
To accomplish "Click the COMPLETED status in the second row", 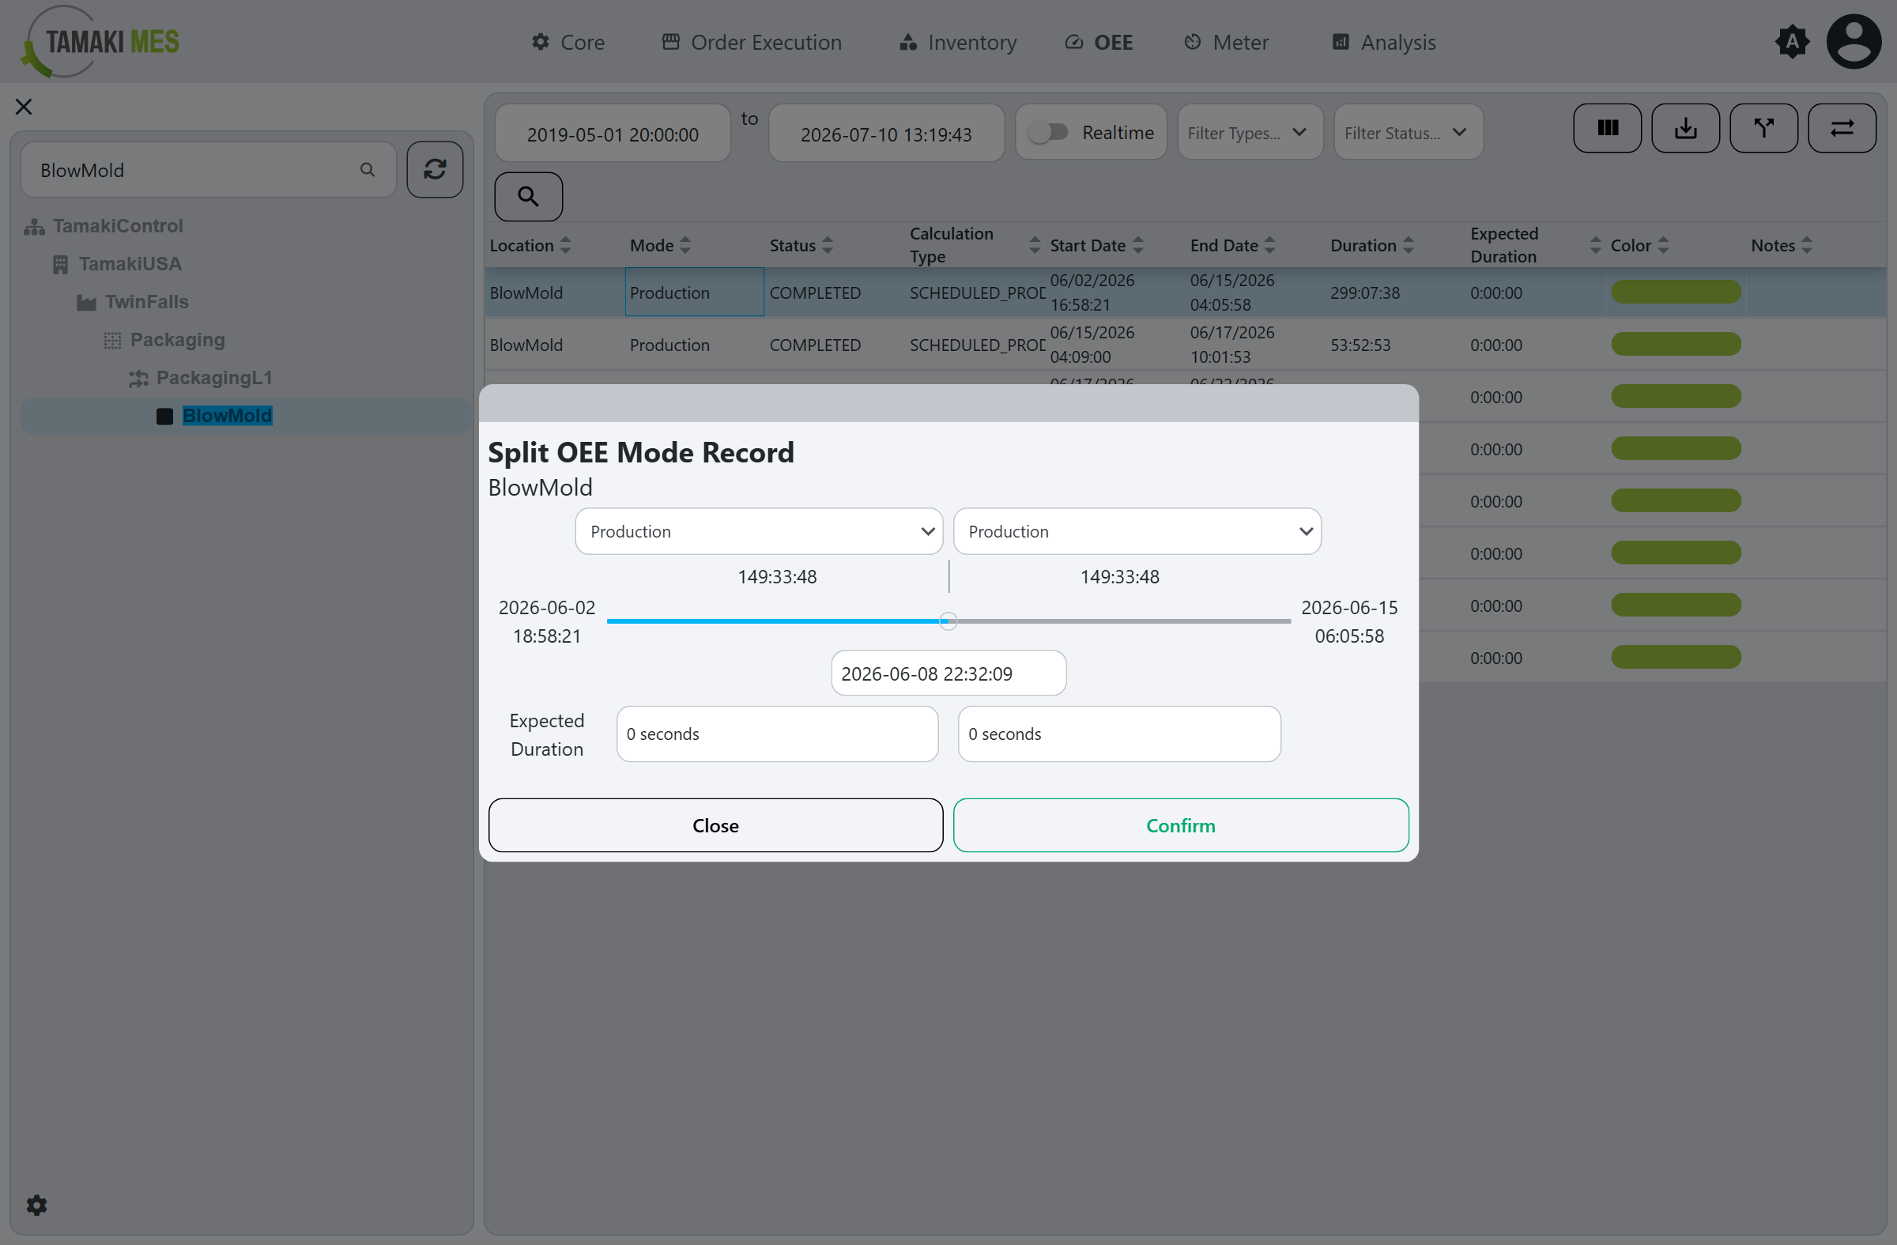I will coord(815,345).
